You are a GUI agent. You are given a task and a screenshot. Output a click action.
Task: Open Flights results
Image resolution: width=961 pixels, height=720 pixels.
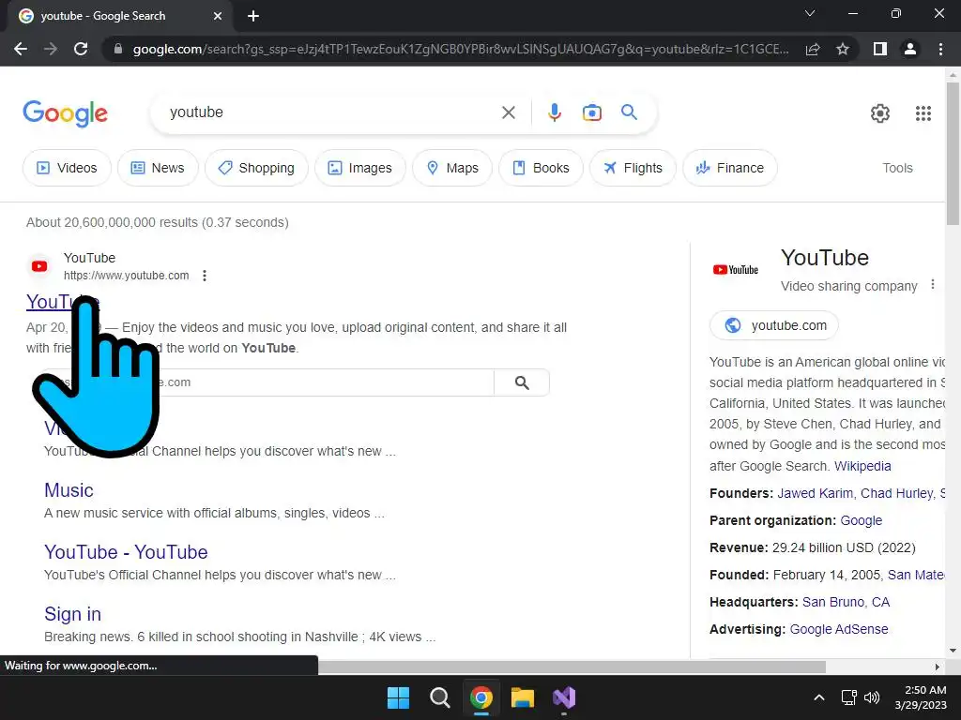click(x=633, y=168)
